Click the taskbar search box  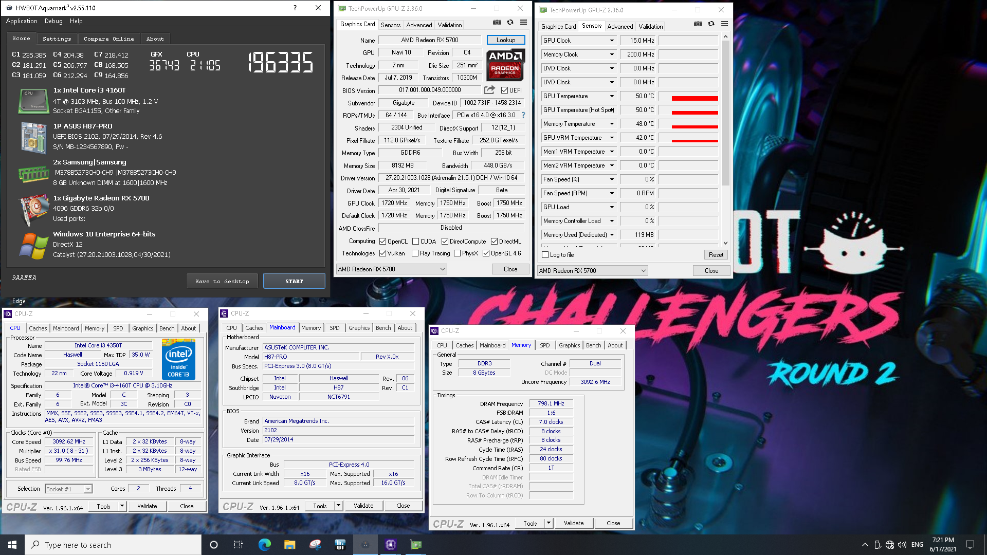[x=113, y=545]
